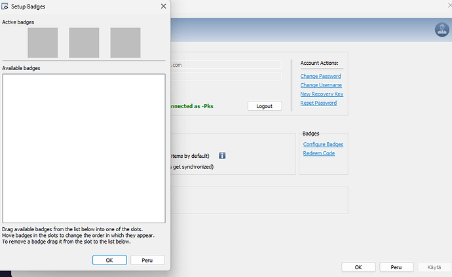Click OK in the settings window
Screen dimensions: 452x277
(x=358, y=267)
